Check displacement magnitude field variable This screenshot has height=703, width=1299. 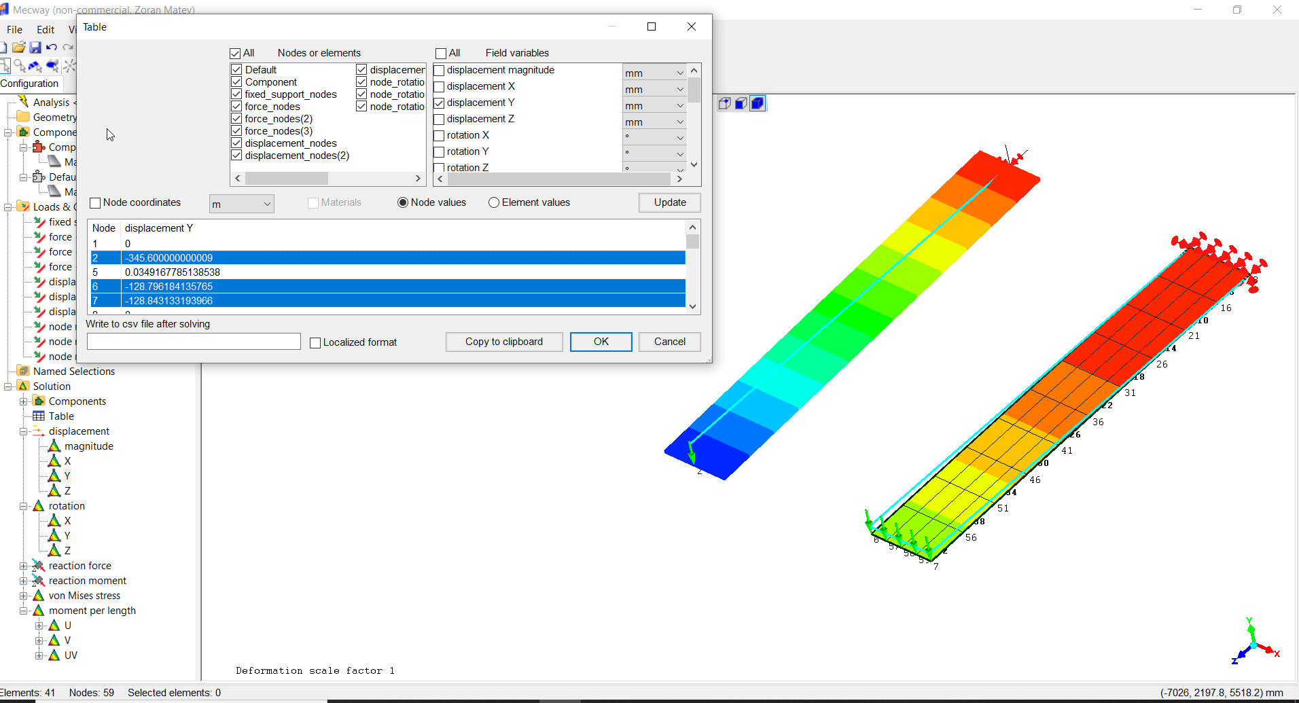[439, 70]
